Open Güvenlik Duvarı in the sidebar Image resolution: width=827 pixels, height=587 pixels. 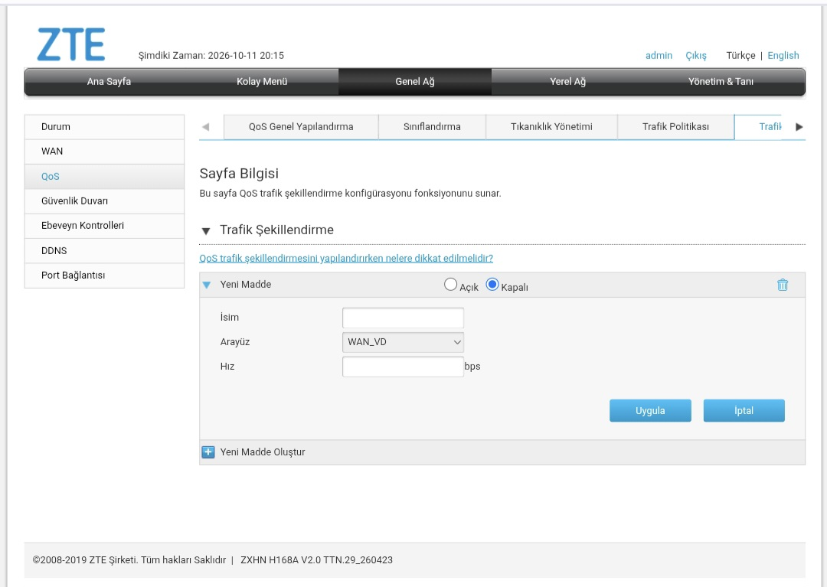click(x=104, y=201)
